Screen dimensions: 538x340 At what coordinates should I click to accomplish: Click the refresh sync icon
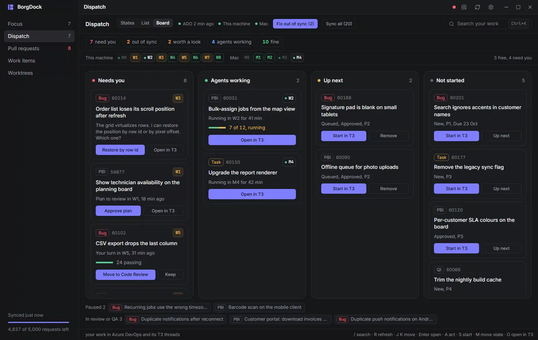(477, 7)
